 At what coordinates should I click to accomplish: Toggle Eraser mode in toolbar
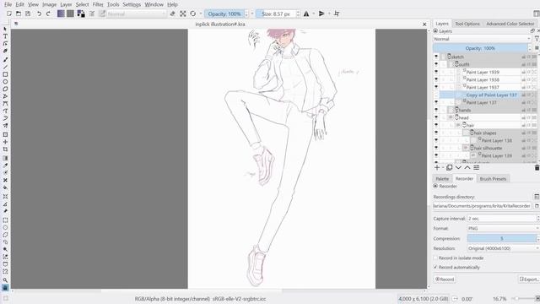click(x=172, y=14)
